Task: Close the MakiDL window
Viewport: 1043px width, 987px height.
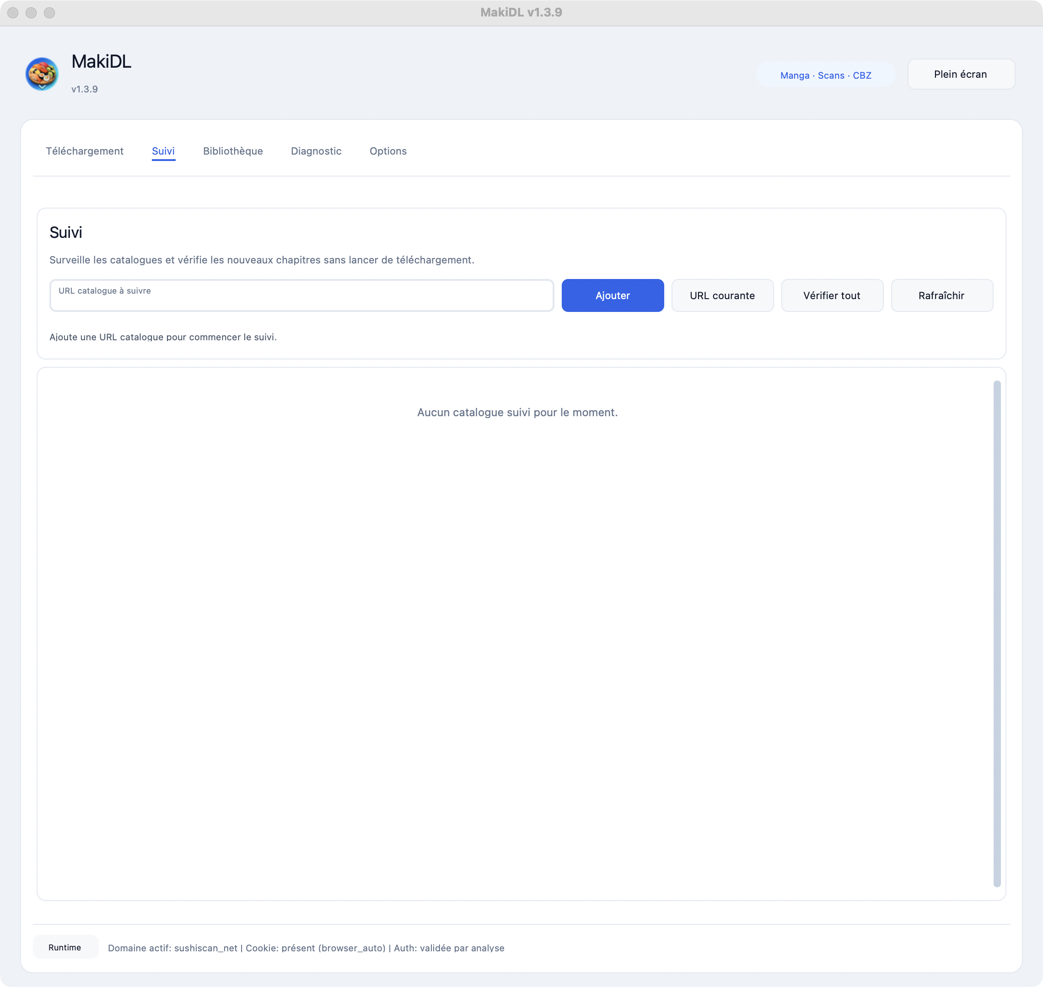Action: pos(13,13)
